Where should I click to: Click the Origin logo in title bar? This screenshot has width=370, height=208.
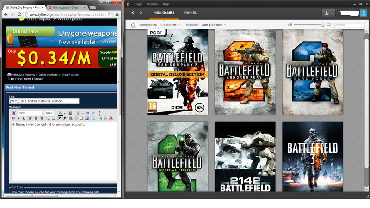tap(128, 4)
